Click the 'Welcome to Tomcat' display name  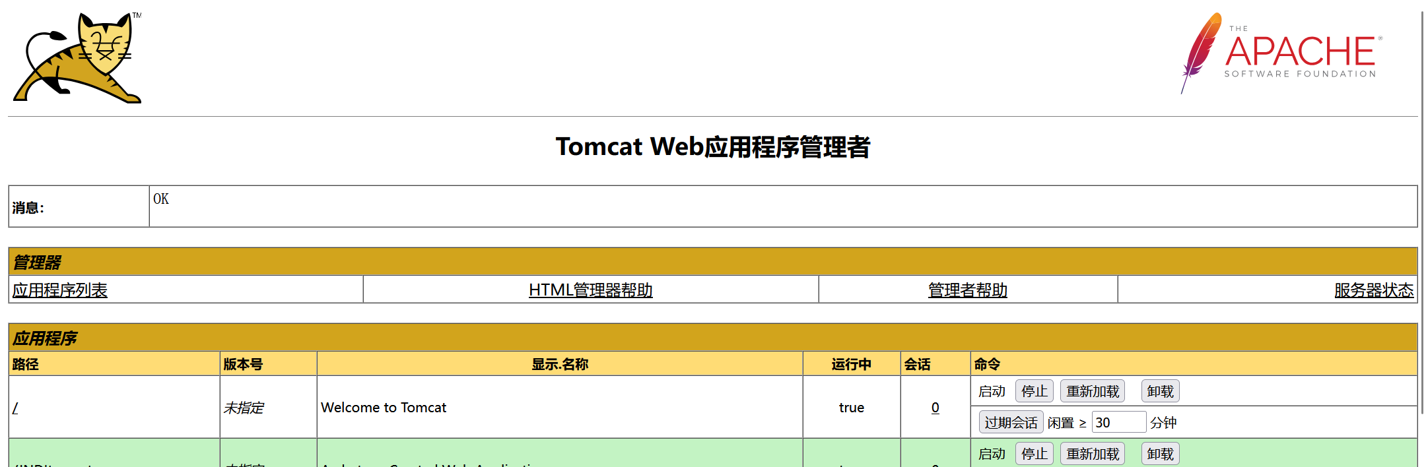384,408
